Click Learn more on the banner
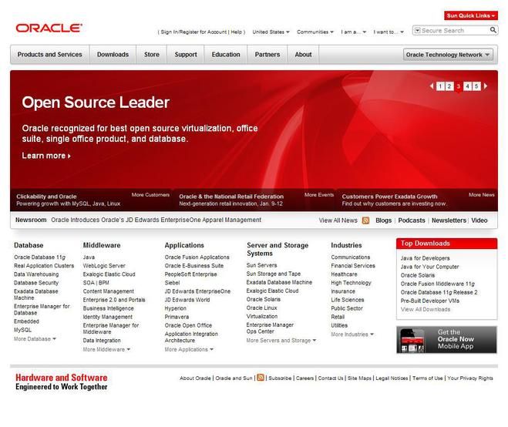Screen dimensions: 508x427 (46, 156)
